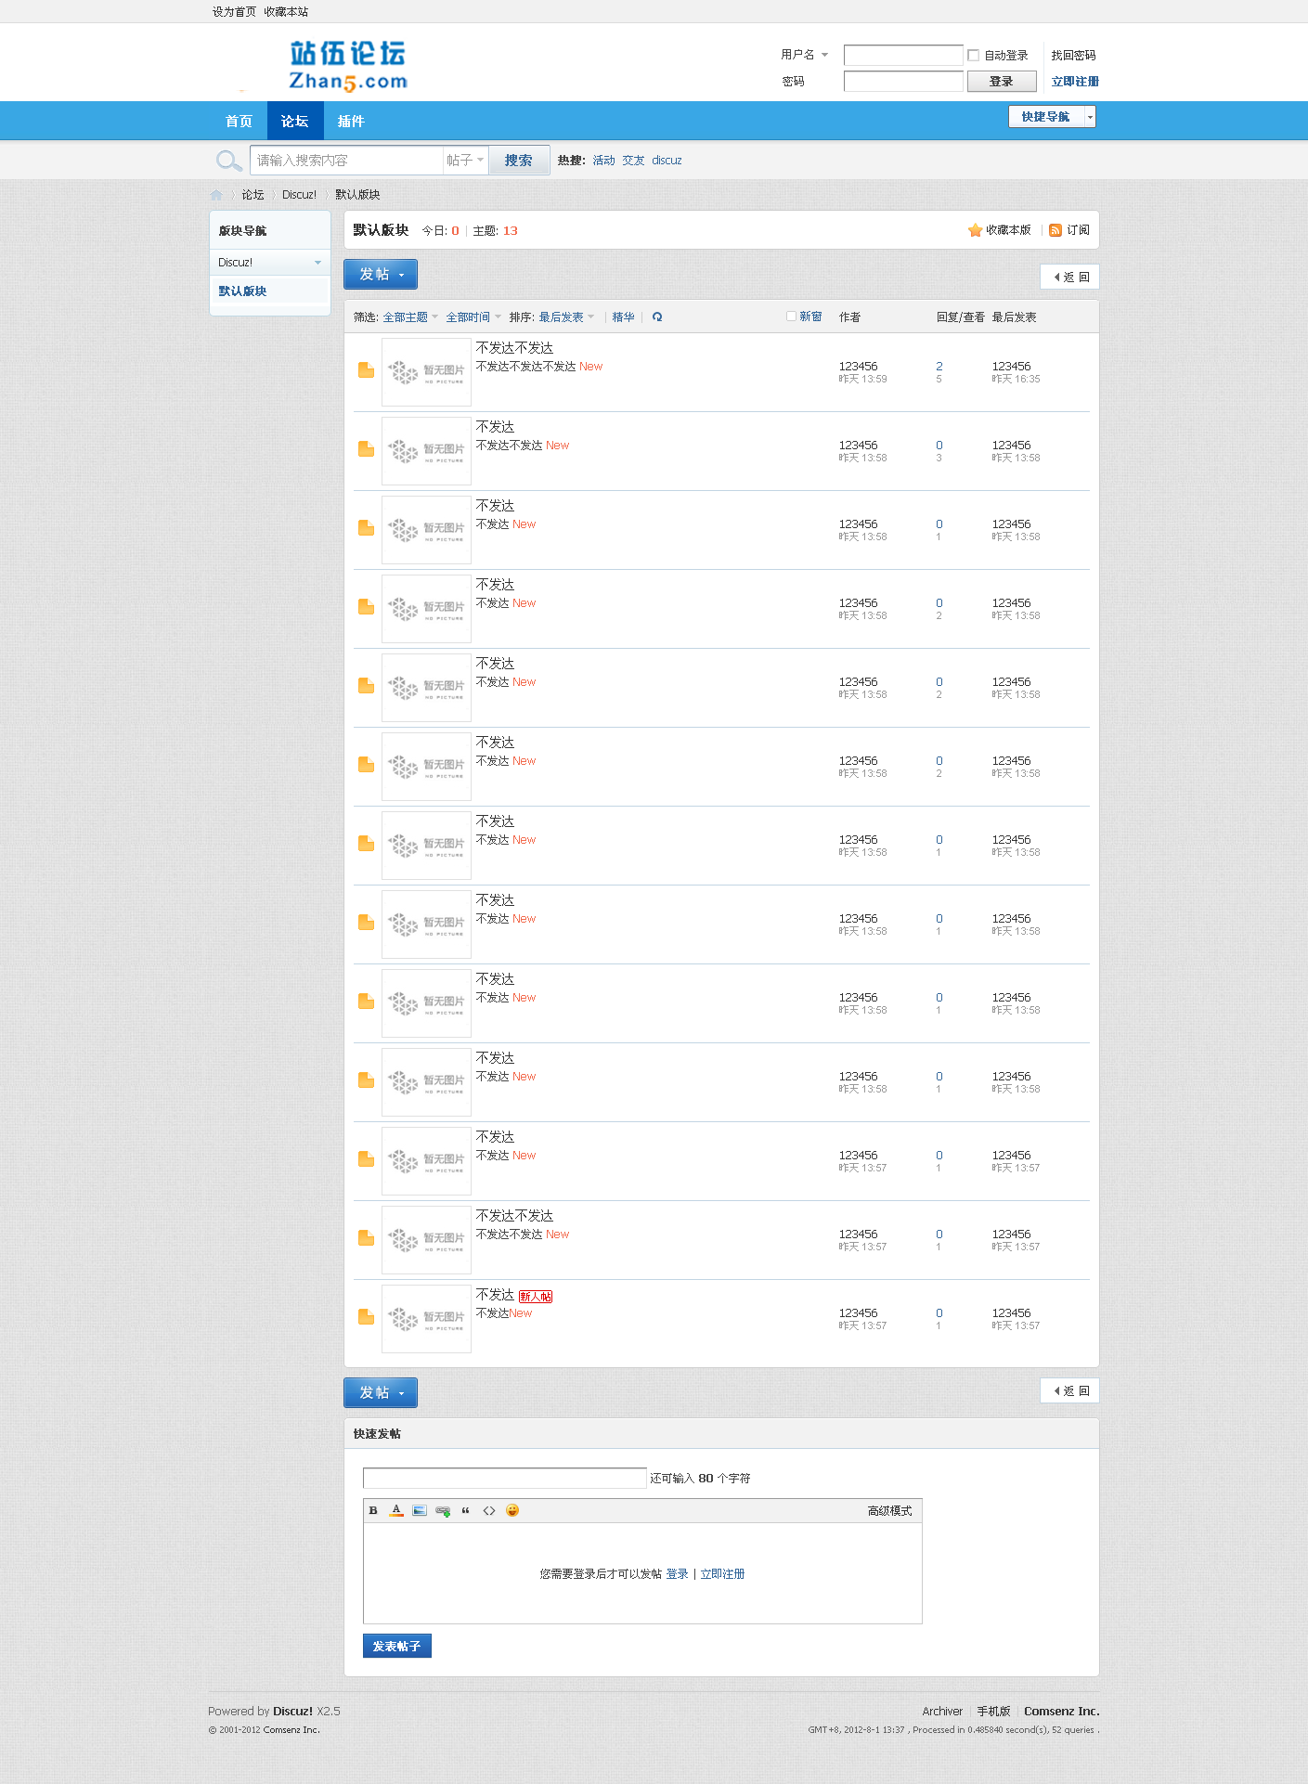Screen dimensions: 1308x1784
Task: Open smiley emoticon picker in editor
Action: point(512,1510)
